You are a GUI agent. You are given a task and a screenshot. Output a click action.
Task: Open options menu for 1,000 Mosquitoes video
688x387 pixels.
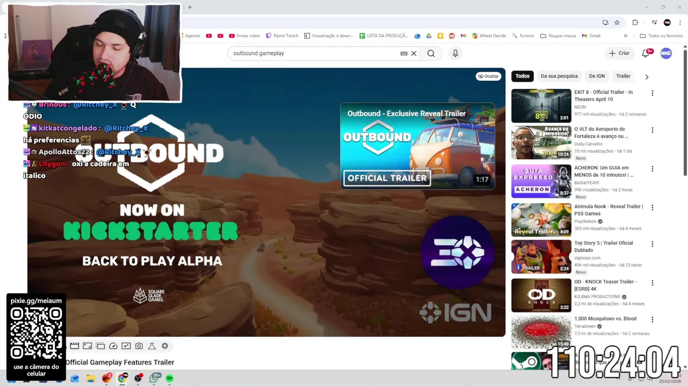[653, 319]
